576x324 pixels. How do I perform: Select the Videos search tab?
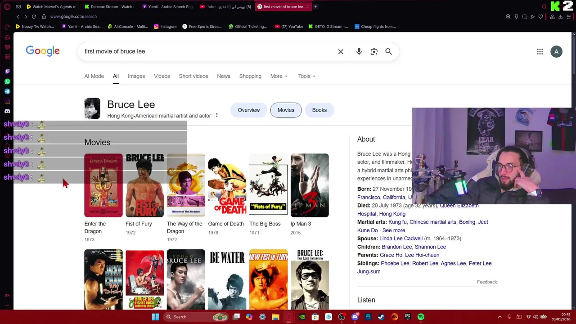click(162, 76)
